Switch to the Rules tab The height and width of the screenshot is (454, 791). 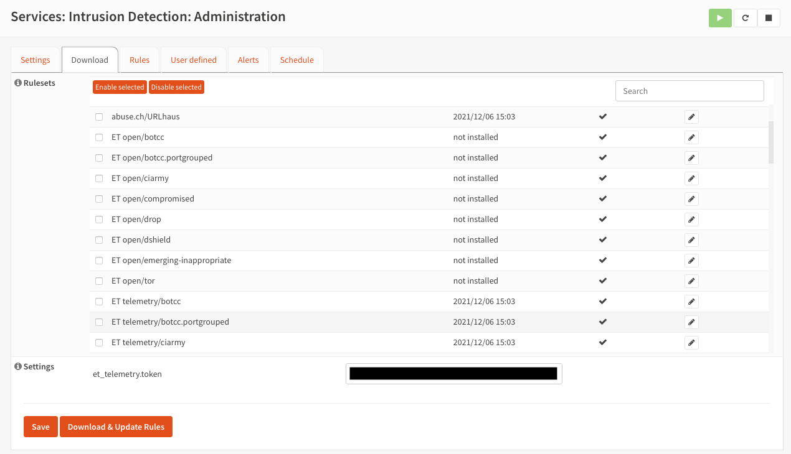tap(139, 60)
